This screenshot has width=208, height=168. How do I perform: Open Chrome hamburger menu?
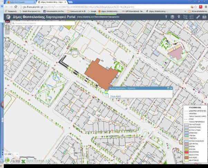[206, 7]
